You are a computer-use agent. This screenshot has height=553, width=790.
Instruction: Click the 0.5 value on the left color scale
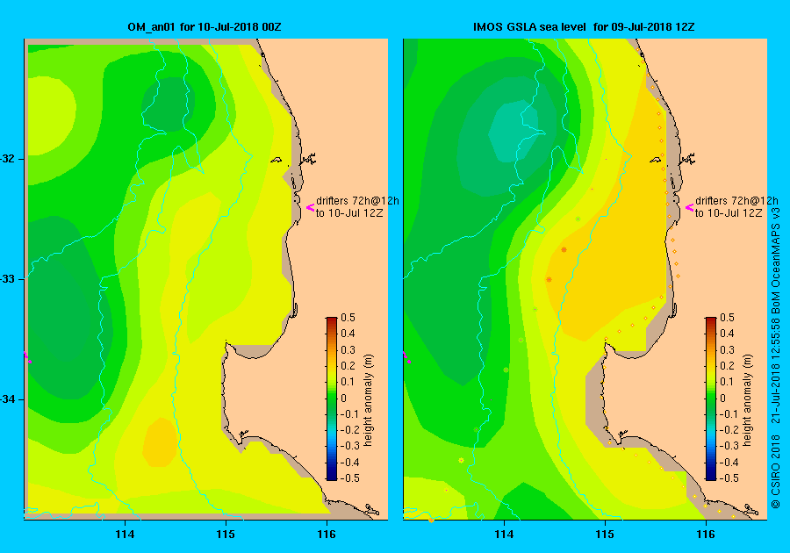348,318
